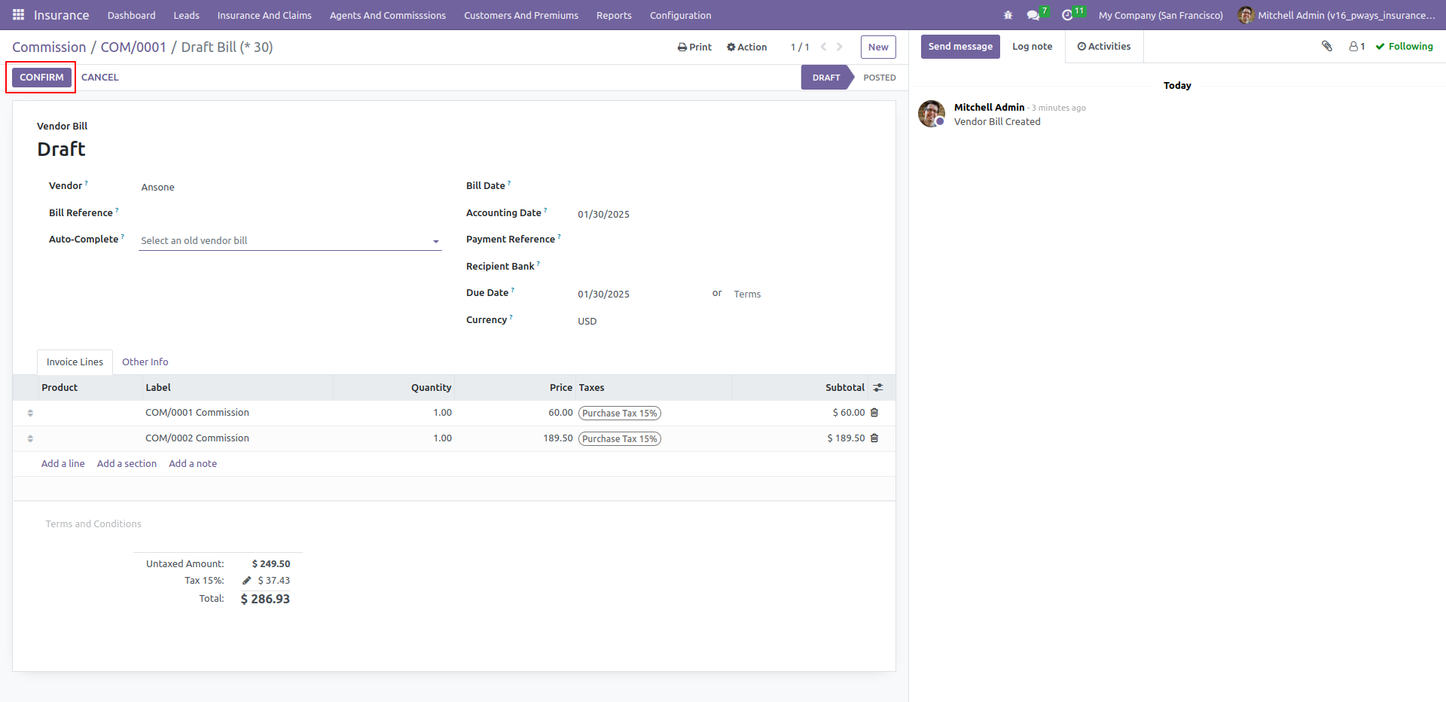
Task: Click the paperclip attachments icon
Action: [1327, 46]
